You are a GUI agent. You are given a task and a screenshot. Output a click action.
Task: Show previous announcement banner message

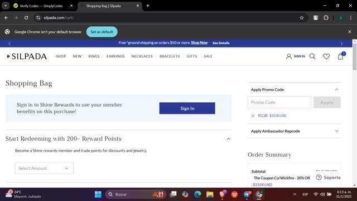[9, 44]
